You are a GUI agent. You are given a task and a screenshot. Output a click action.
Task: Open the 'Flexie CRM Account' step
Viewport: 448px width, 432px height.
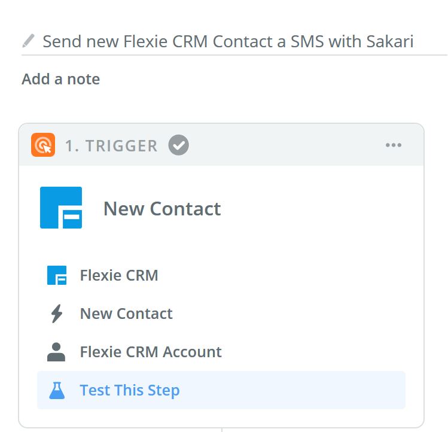pyautogui.click(x=221, y=352)
